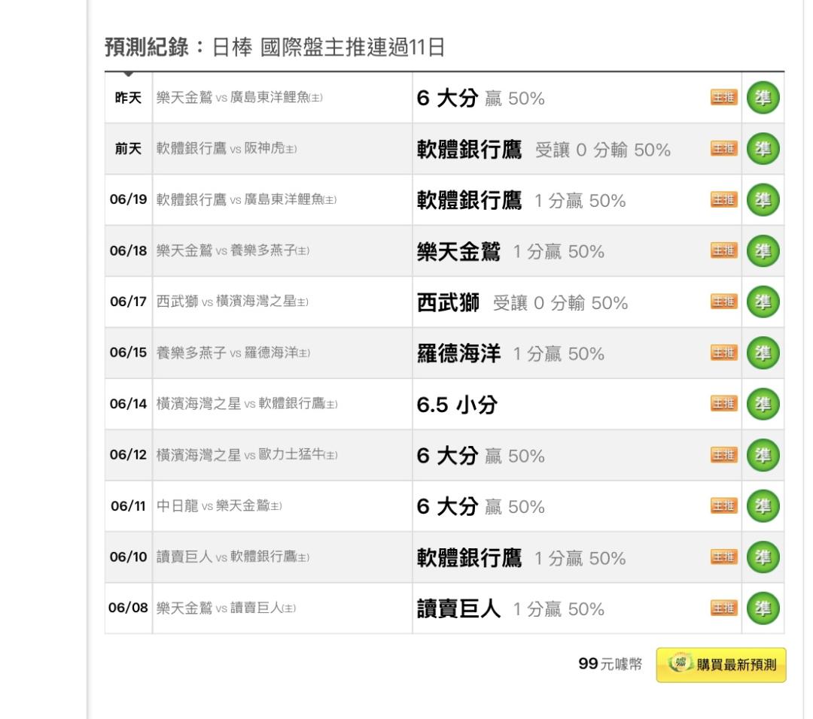Click 羅德海洋 1 分贏 prediction
Screen dimensions: 813x719
pos(510,353)
